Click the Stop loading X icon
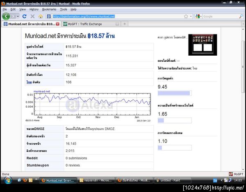The image size is (246, 192). tap(32, 16)
